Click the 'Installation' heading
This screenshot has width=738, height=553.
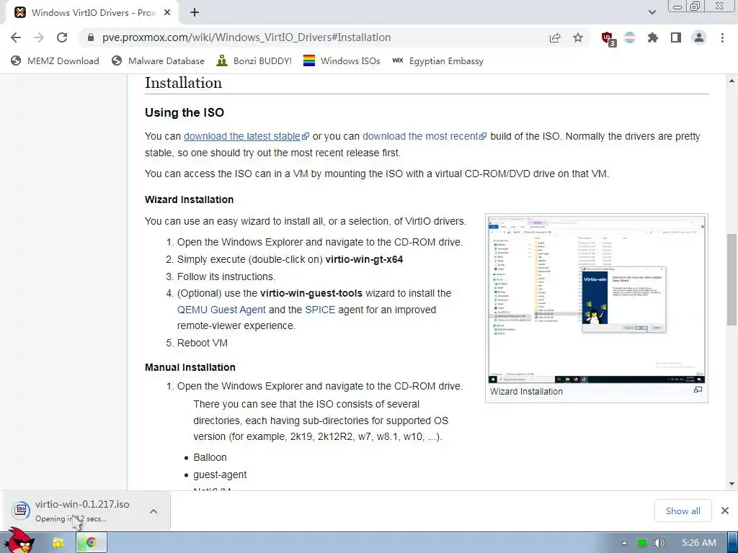coord(183,83)
